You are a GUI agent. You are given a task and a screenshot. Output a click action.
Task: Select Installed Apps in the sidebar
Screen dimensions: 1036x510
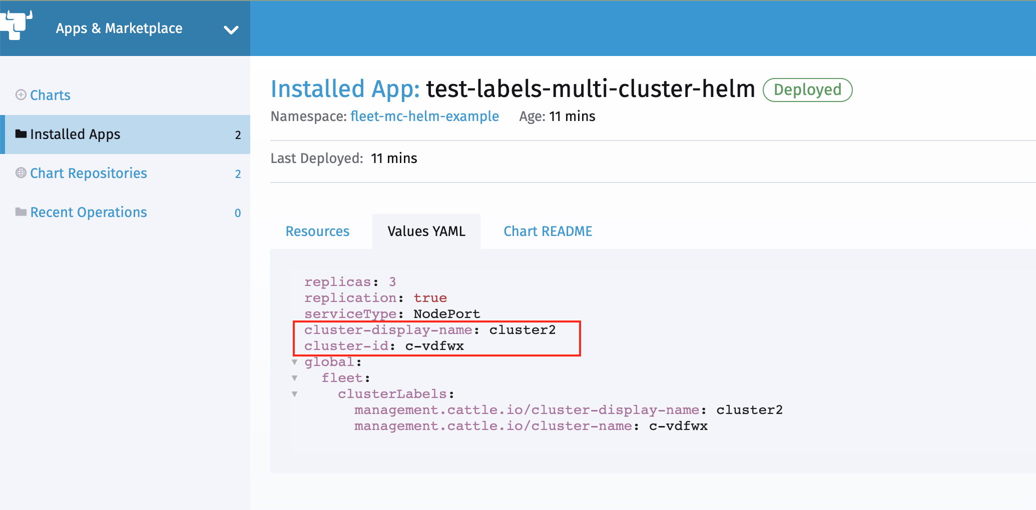point(75,134)
